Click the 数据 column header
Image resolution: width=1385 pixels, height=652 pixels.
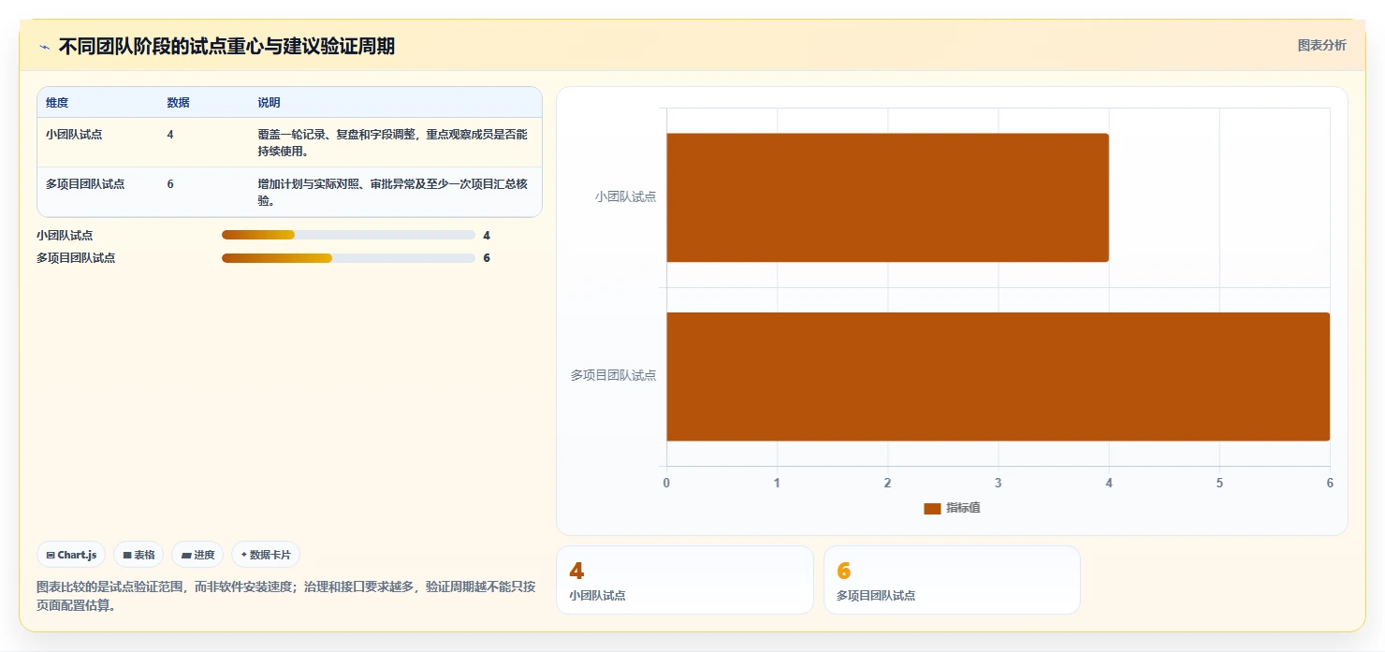point(178,103)
